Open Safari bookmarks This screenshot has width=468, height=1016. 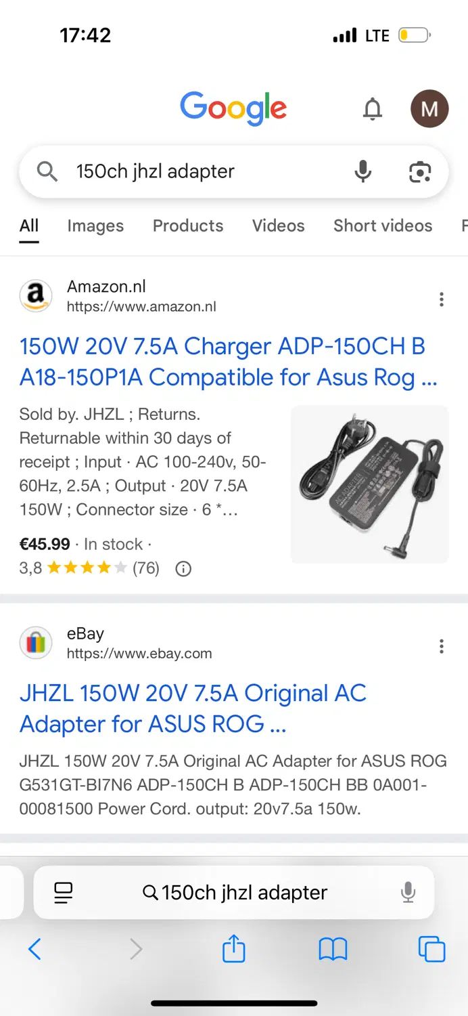pyautogui.click(x=333, y=950)
